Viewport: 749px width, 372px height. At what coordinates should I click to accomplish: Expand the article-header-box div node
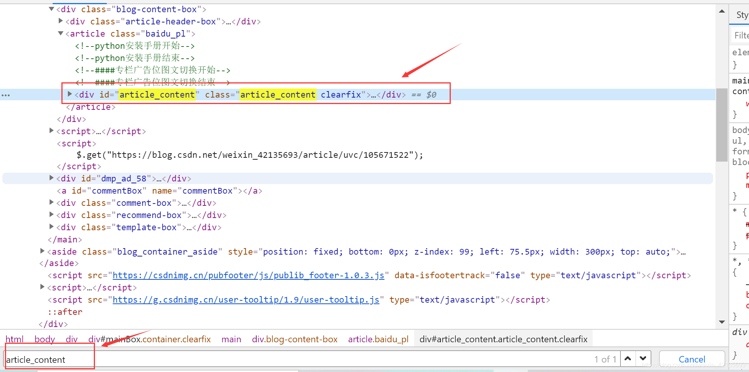(x=61, y=21)
